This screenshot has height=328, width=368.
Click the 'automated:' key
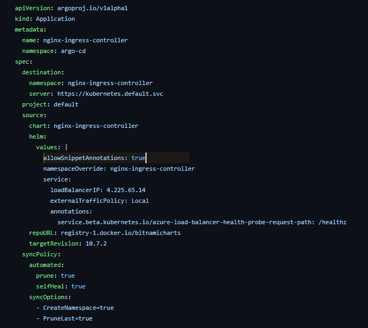coord(47,265)
